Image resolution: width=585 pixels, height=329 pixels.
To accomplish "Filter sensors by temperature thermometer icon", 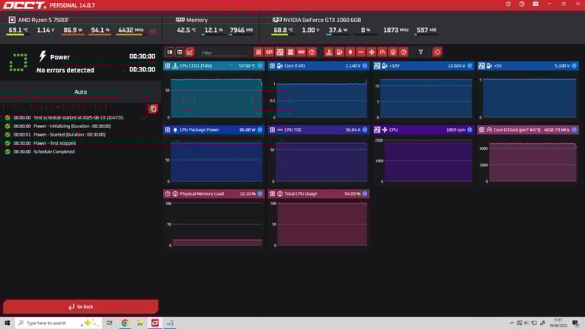I will point(329,53).
